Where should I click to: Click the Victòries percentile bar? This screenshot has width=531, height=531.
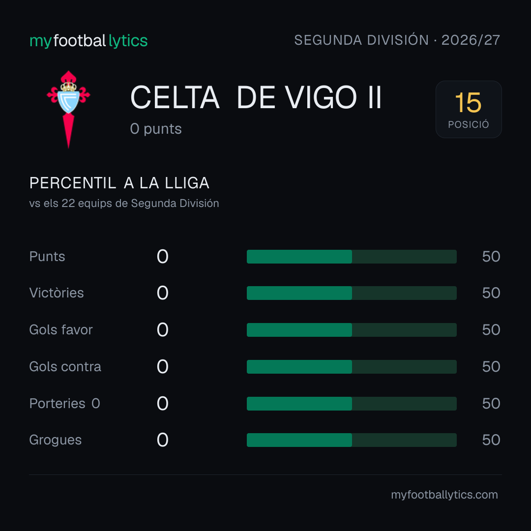click(x=352, y=293)
